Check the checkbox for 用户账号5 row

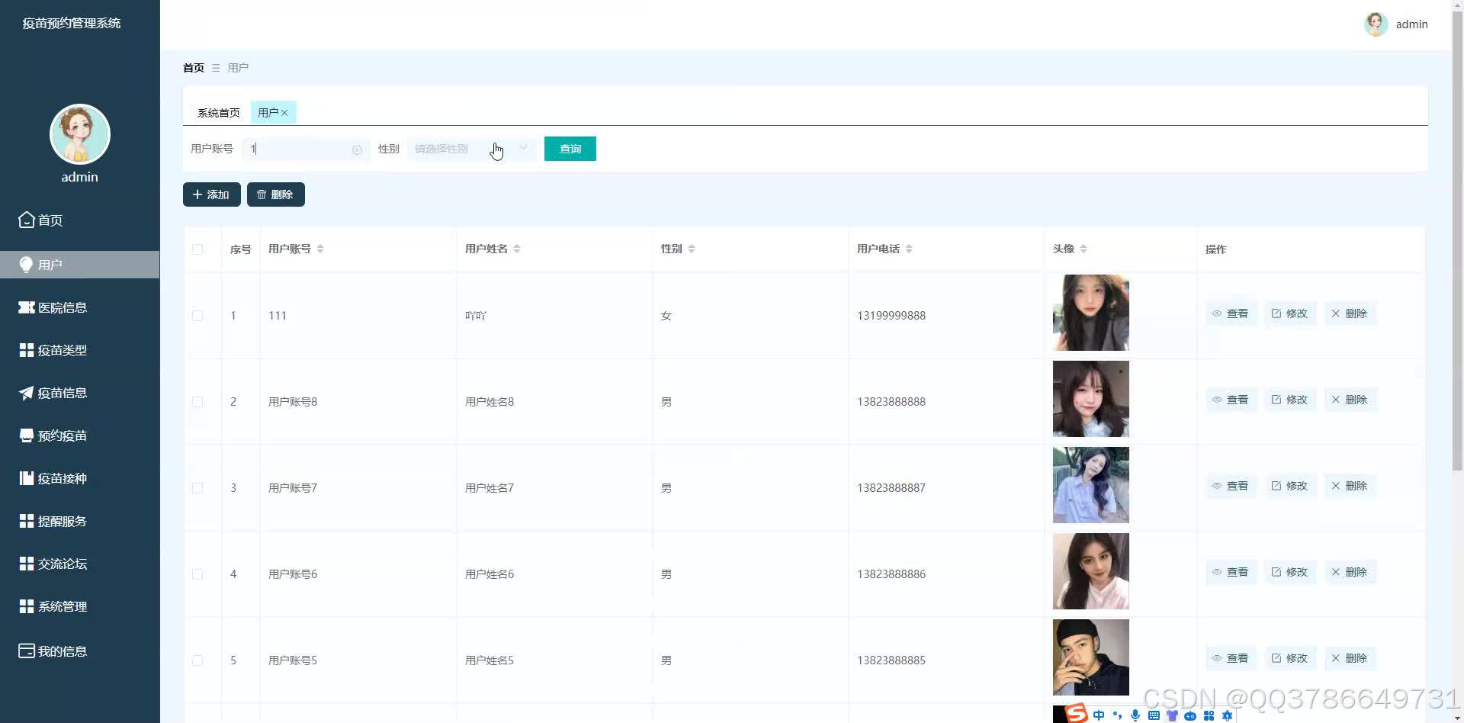(197, 660)
